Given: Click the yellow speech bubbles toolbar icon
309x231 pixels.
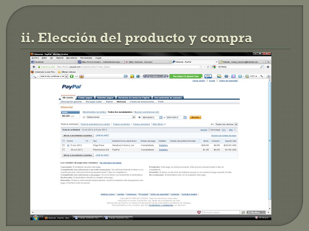Looking at the screenshot, I should (219, 76).
